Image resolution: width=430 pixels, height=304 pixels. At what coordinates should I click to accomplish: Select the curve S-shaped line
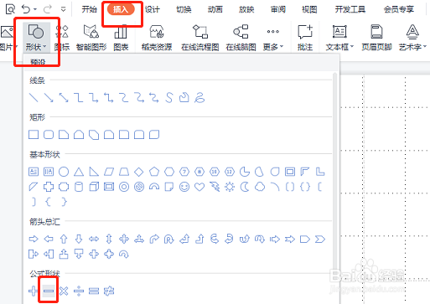point(169,98)
